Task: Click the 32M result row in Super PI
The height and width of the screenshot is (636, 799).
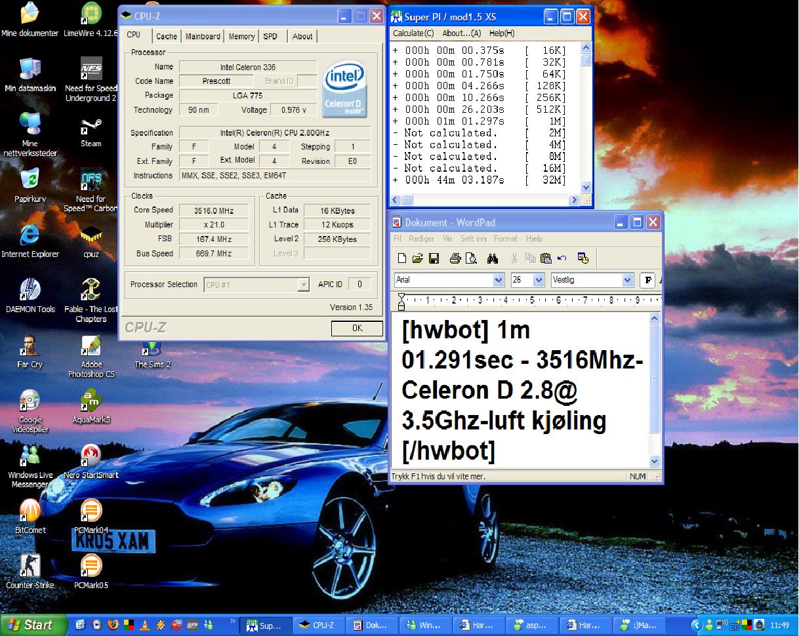Action: pos(480,180)
